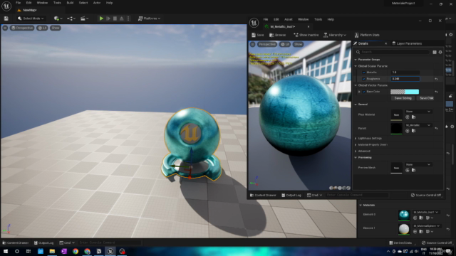Uncheck the Metallic parameter override checkbox
This screenshot has height=256, width=456.
click(363, 73)
